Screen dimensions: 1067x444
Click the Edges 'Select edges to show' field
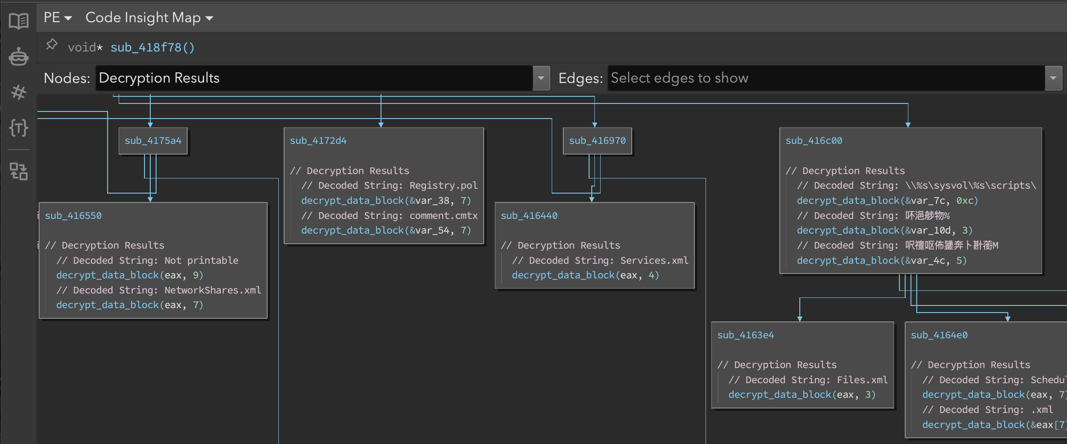tap(826, 78)
